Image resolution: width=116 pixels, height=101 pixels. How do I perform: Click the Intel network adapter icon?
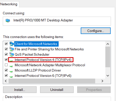8,21
